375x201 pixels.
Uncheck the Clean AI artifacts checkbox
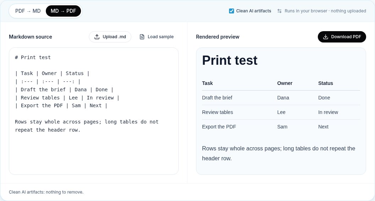click(x=231, y=11)
